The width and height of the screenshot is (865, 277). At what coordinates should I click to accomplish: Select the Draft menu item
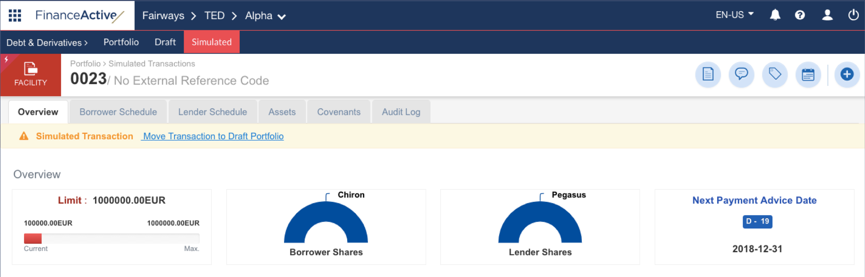point(165,42)
